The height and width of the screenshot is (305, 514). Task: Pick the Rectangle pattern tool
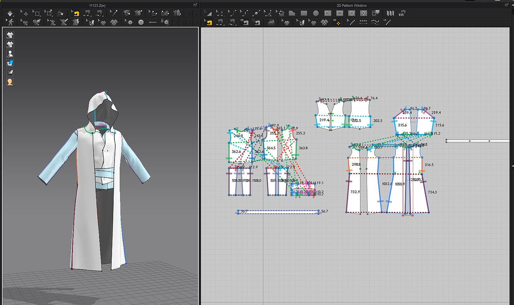click(304, 14)
